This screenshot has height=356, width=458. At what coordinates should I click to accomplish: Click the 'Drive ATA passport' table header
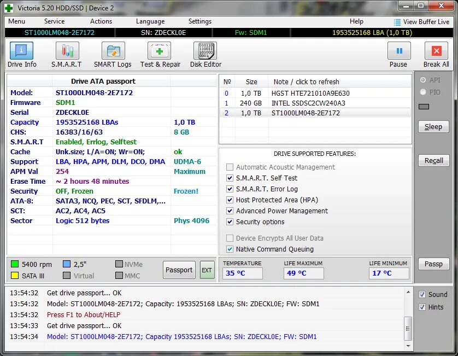click(103, 81)
